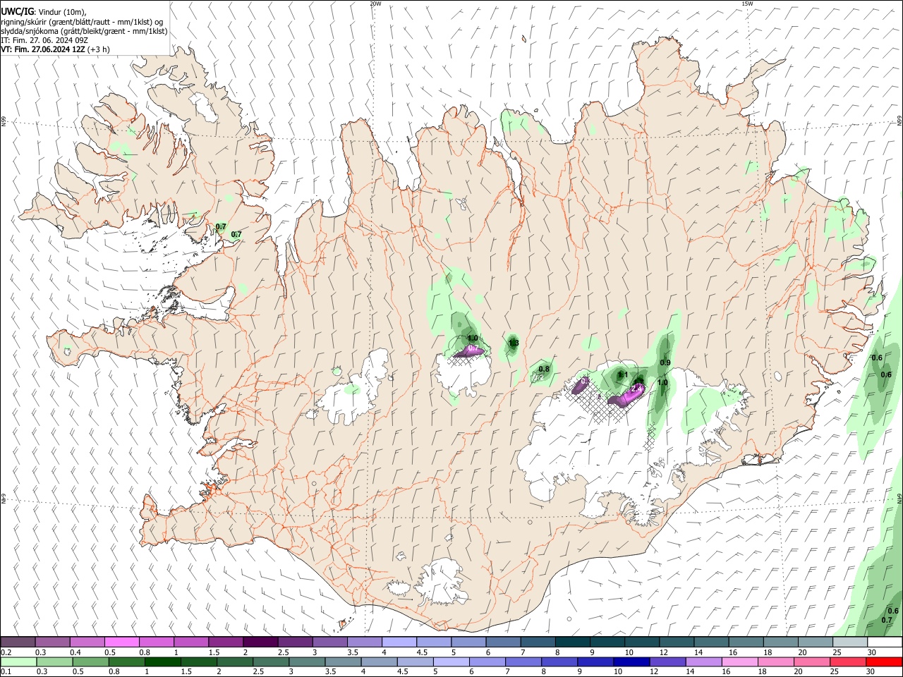Click the title text "UWC/IG: Vindur (10m)"
This screenshot has width=903, height=677.
click(43, 11)
